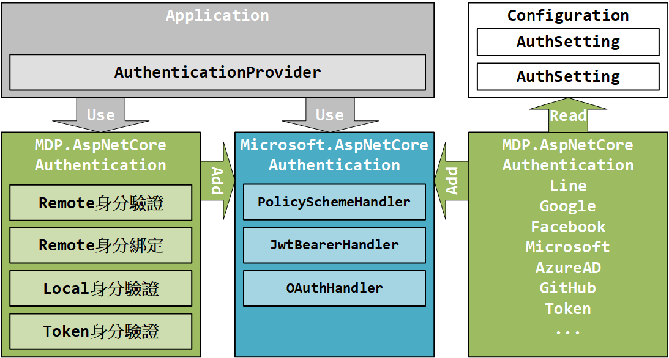Click the Read arrow pointing to Configuration
669x358 pixels.
click(568, 115)
